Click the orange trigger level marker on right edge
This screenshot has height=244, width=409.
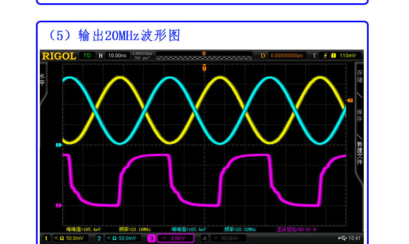pos(350,100)
